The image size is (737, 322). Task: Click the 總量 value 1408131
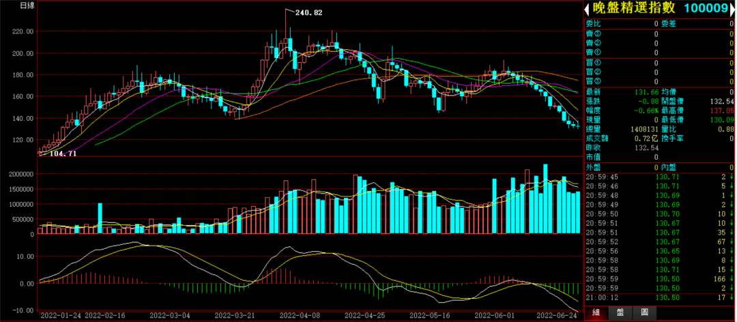tap(643, 129)
